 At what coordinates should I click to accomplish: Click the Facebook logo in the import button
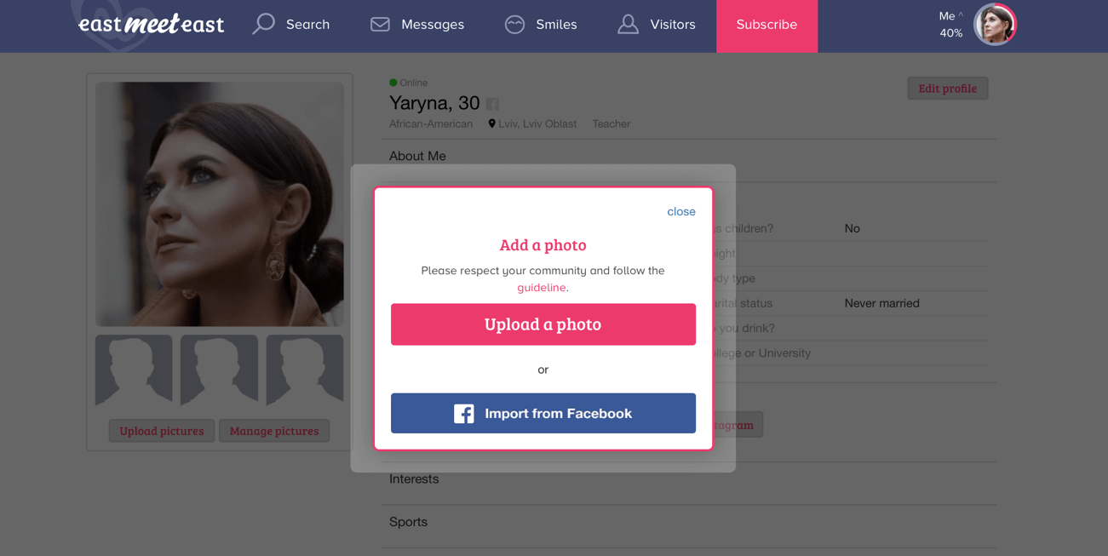point(464,414)
